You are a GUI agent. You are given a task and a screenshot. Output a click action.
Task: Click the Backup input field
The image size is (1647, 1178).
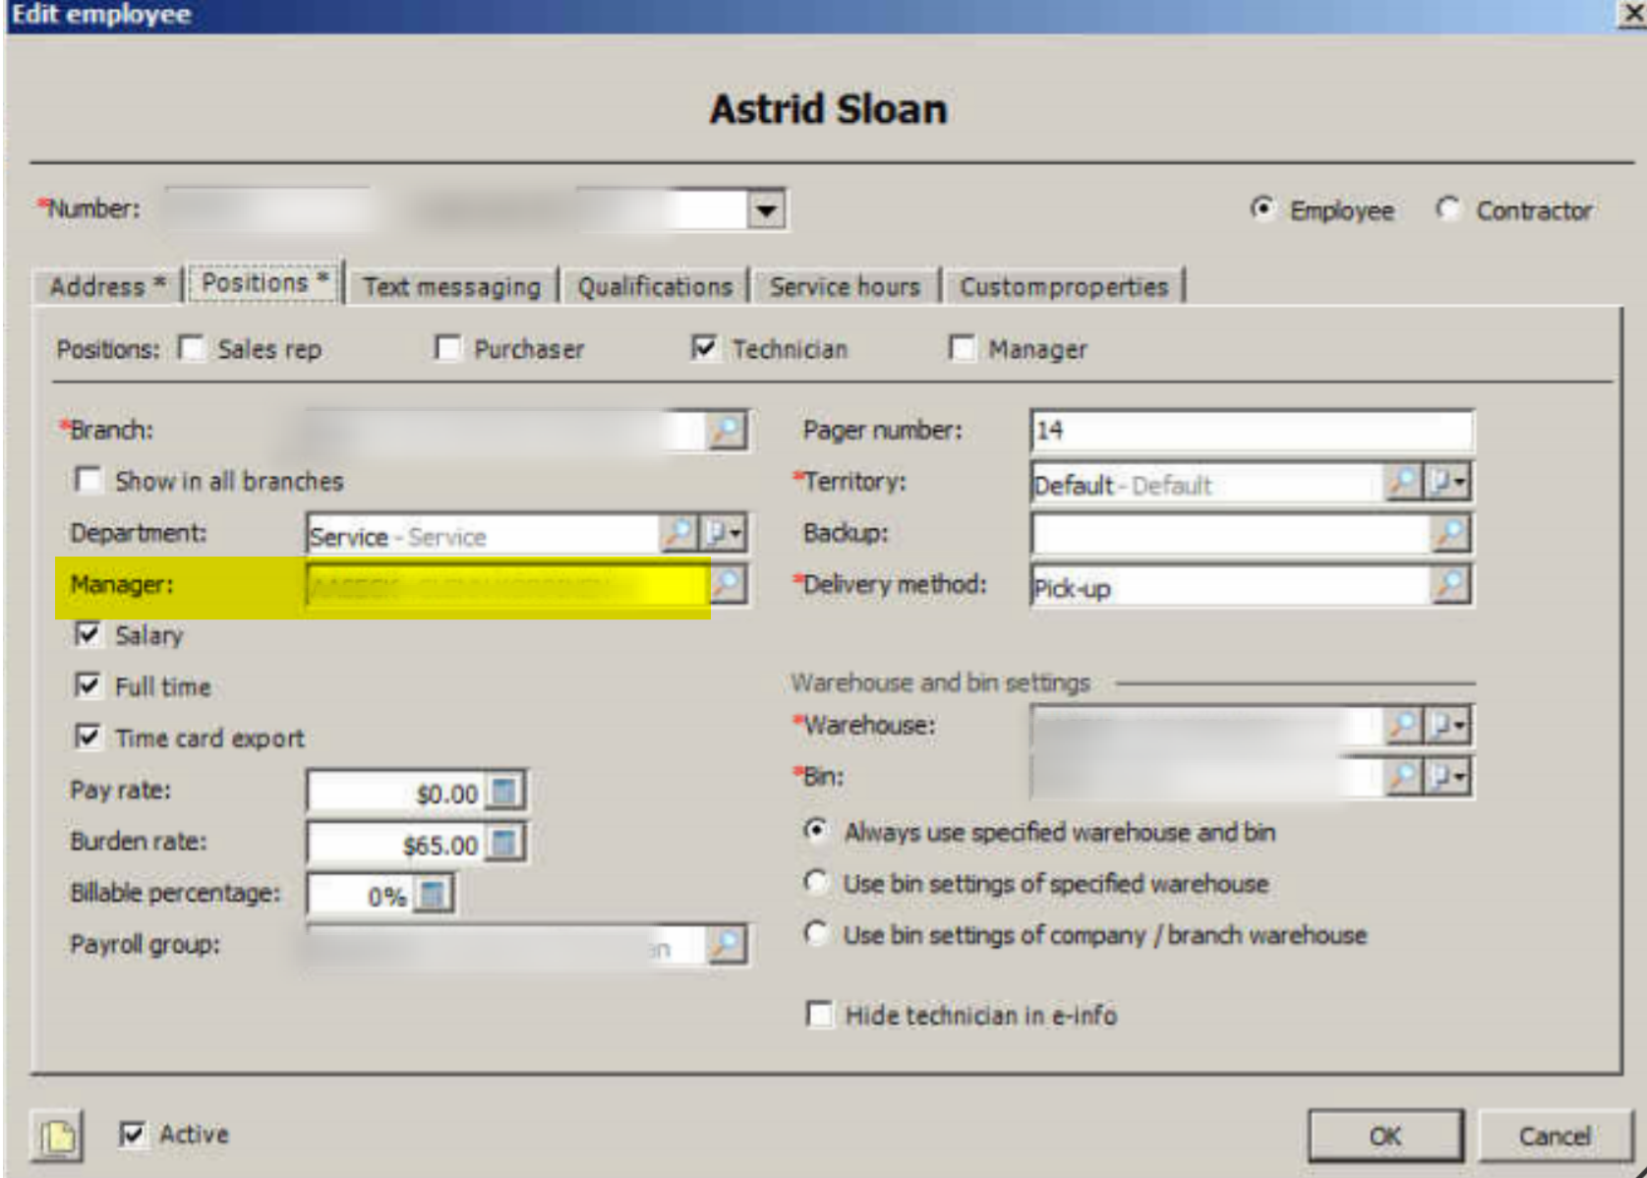(x=1231, y=534)
